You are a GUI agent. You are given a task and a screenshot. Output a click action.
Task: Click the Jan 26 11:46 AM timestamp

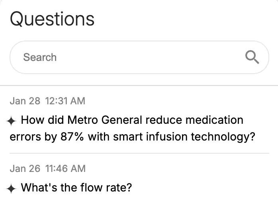pyautogui.click(x=47, y=168)
